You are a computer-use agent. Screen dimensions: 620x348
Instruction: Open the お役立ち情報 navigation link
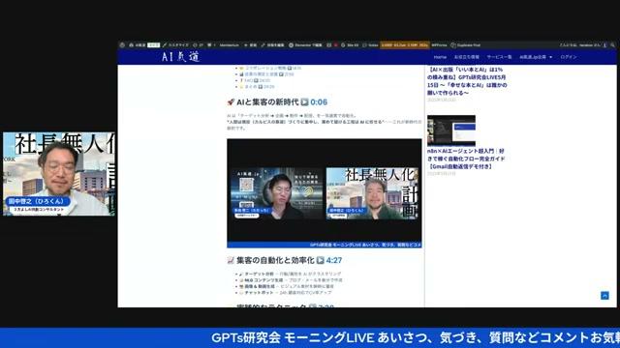click(466, 57)
